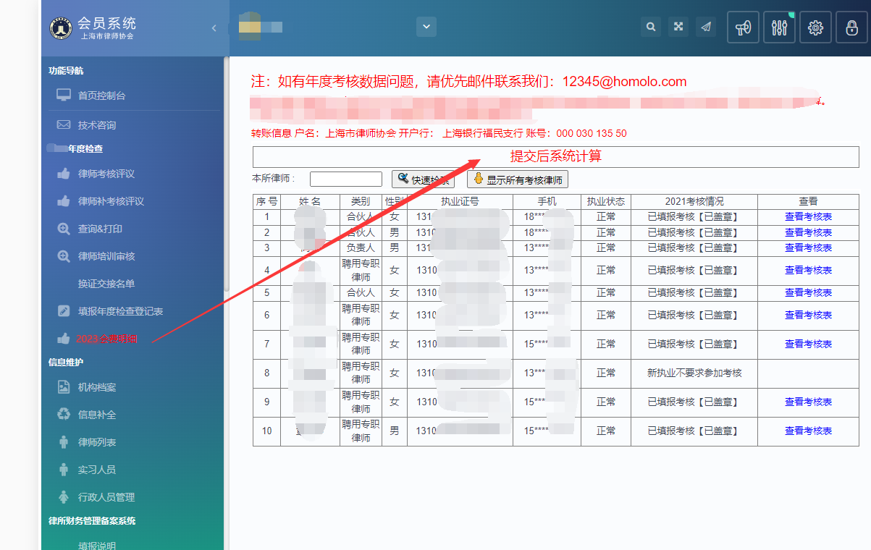Open the sliders adjustment icon

[779, 27]
